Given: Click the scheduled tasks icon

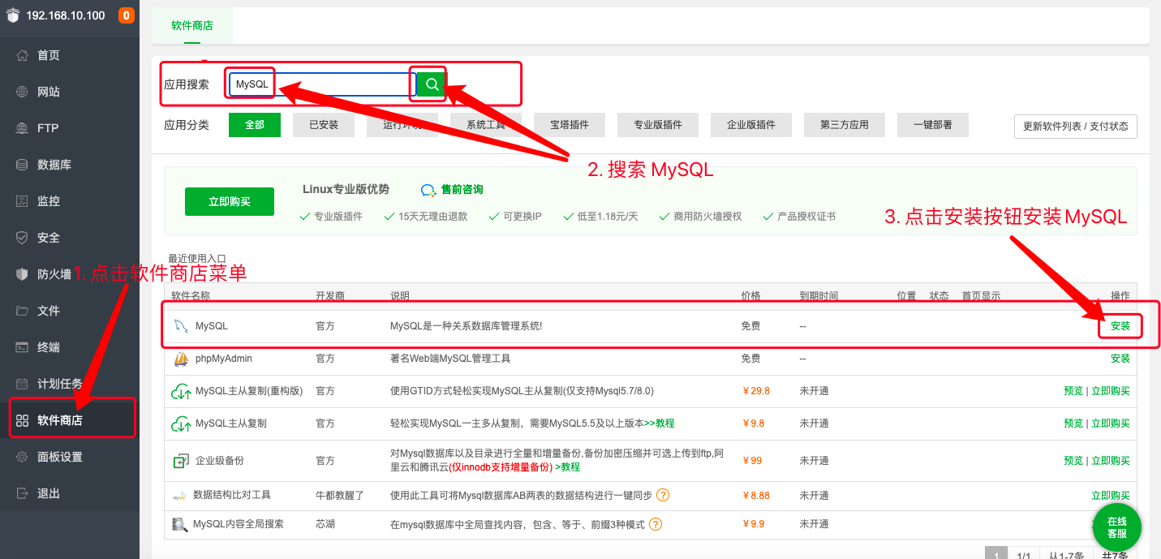Looking at the screenshot, I should pyautogui.click(x=23, y=384).
